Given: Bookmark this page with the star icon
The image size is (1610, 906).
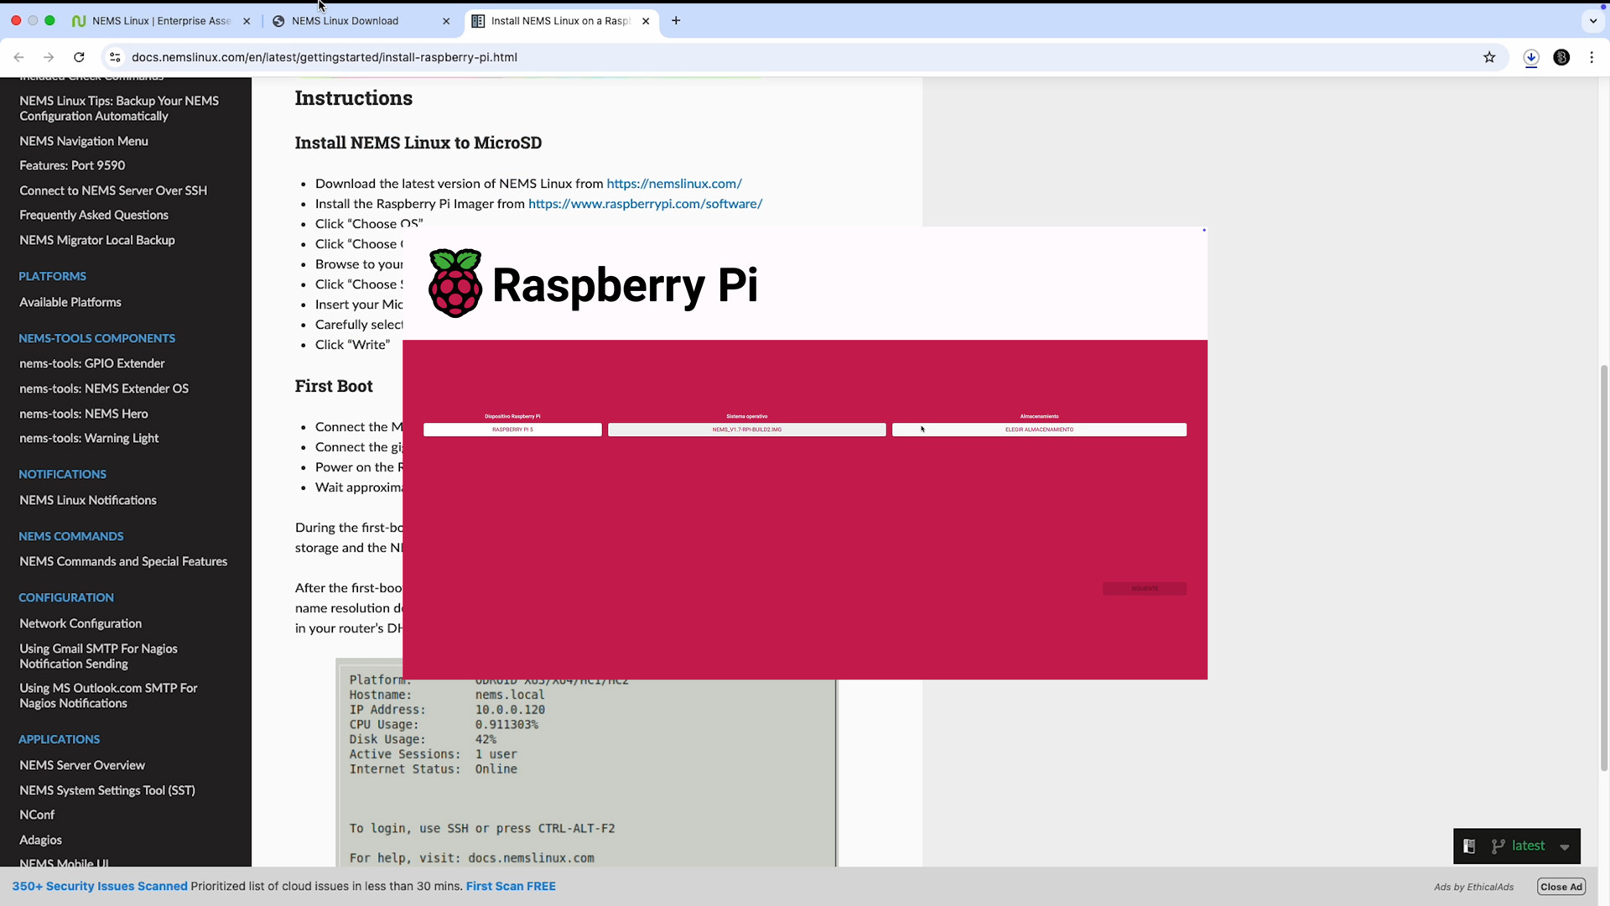Looking at the screenshot, I should [1489, 57].
